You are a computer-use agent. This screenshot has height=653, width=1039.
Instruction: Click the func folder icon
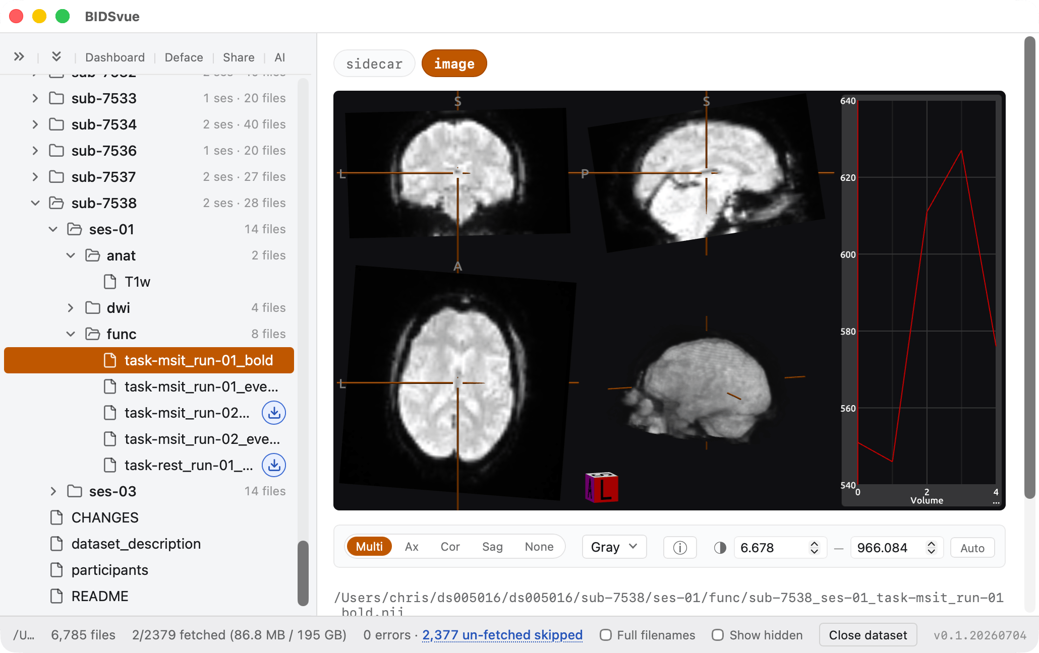point(93,334)
